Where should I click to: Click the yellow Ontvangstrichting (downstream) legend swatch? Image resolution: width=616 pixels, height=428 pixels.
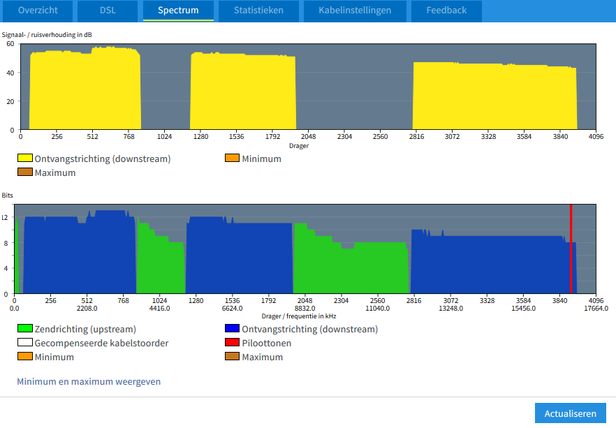click(x=25, y=158)
